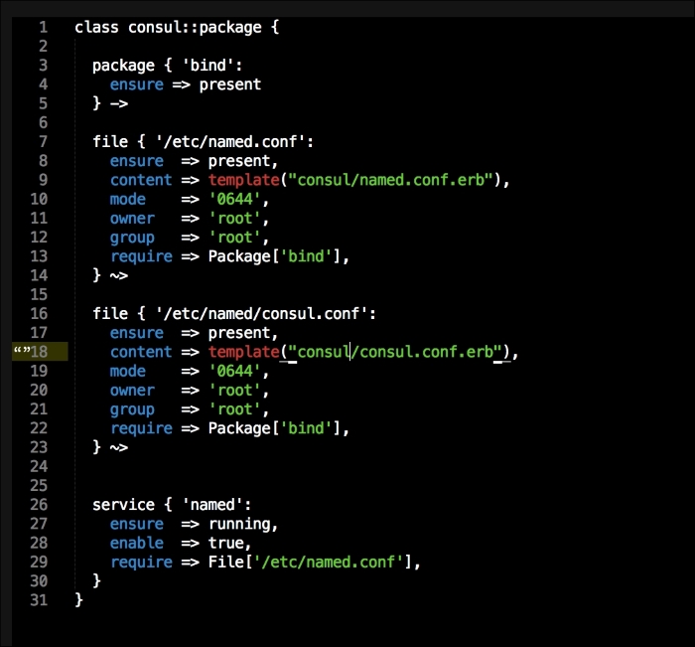Click the quote-match gutter marker on line 18
Viewport: 695px width, 647px height.
[20, 352]
